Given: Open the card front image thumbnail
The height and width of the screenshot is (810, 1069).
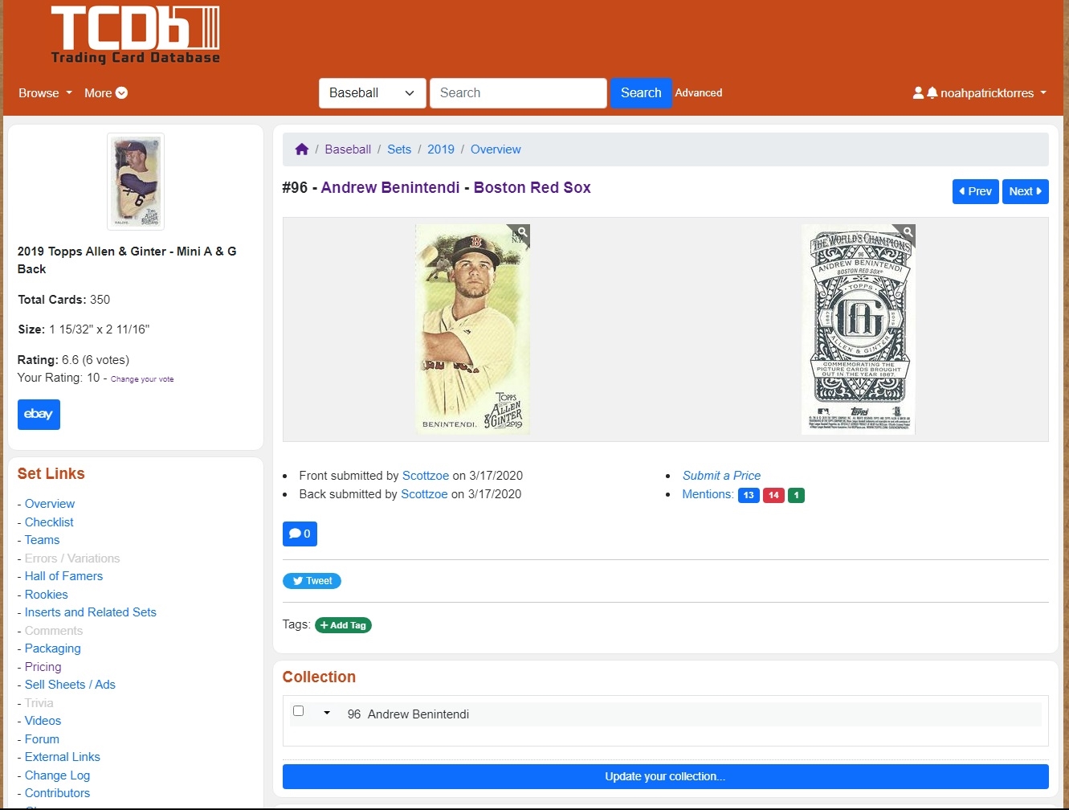Looking at the screenshot, I should (473, 329).
